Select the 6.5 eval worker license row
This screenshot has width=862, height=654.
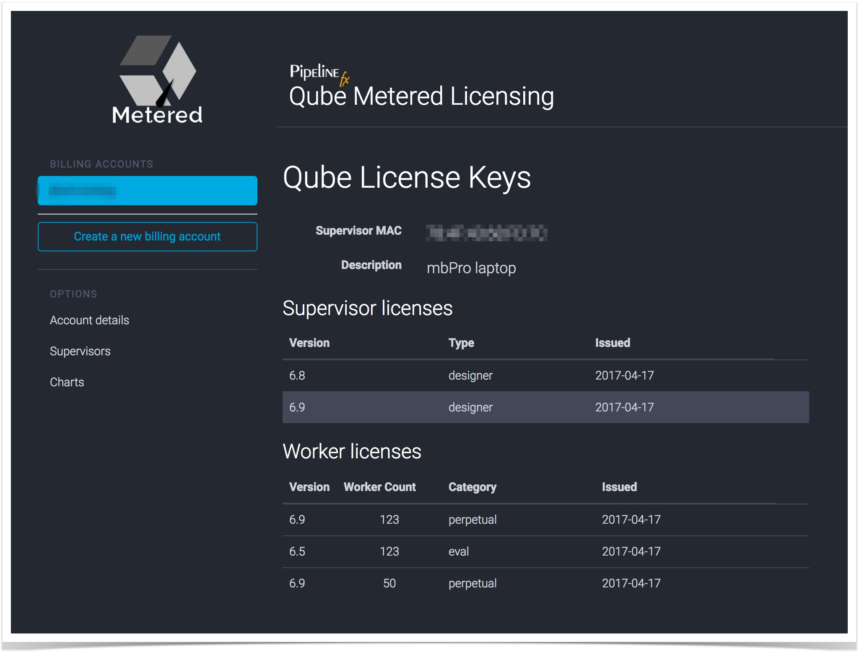[x=545, y=551]
